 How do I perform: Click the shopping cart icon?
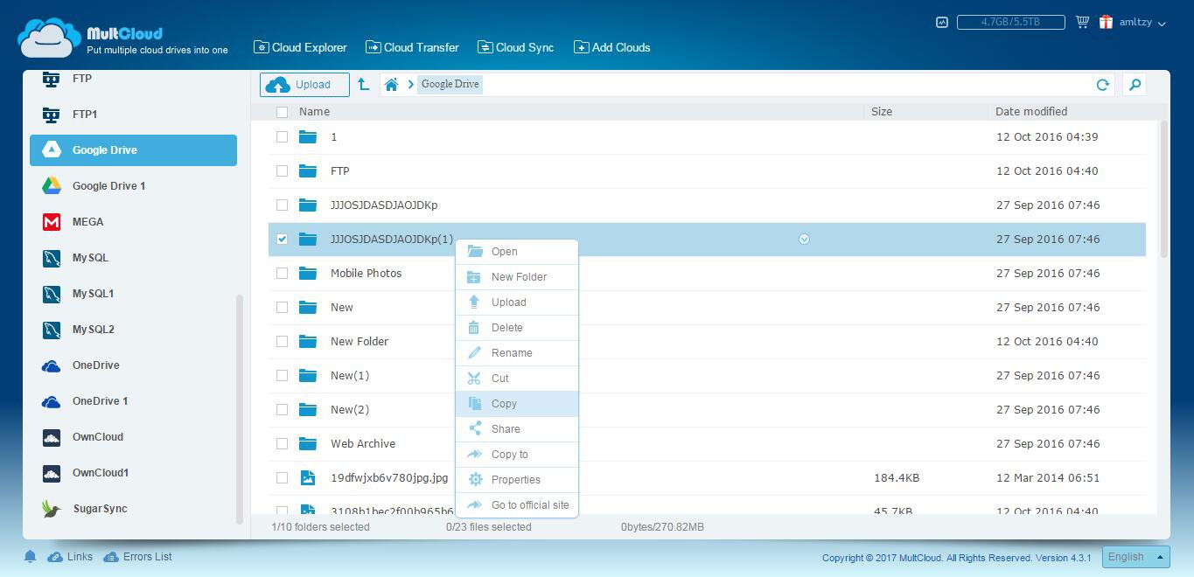pos(1082,23)
